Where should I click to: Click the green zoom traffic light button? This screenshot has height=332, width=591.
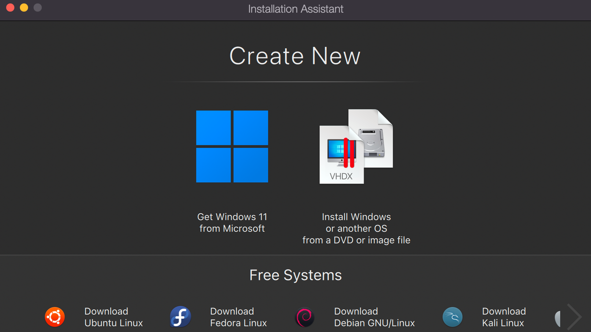coord(37,8)
